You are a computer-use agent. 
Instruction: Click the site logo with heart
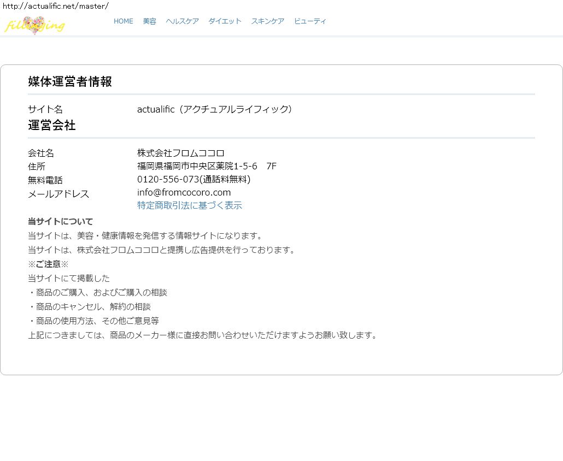pos(34,25)
